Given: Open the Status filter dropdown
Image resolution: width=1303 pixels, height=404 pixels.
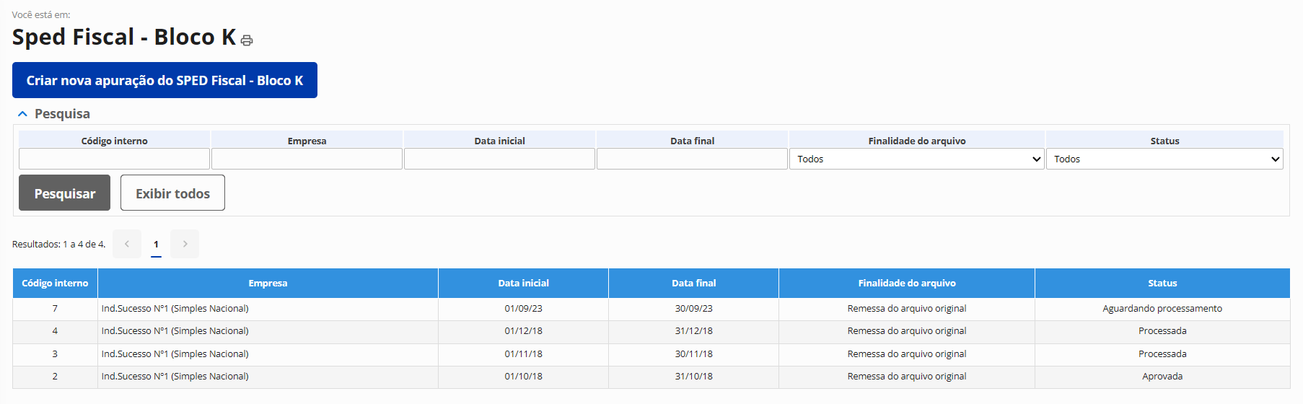Looking at the screenshot, I should [x=1164, y=159].
